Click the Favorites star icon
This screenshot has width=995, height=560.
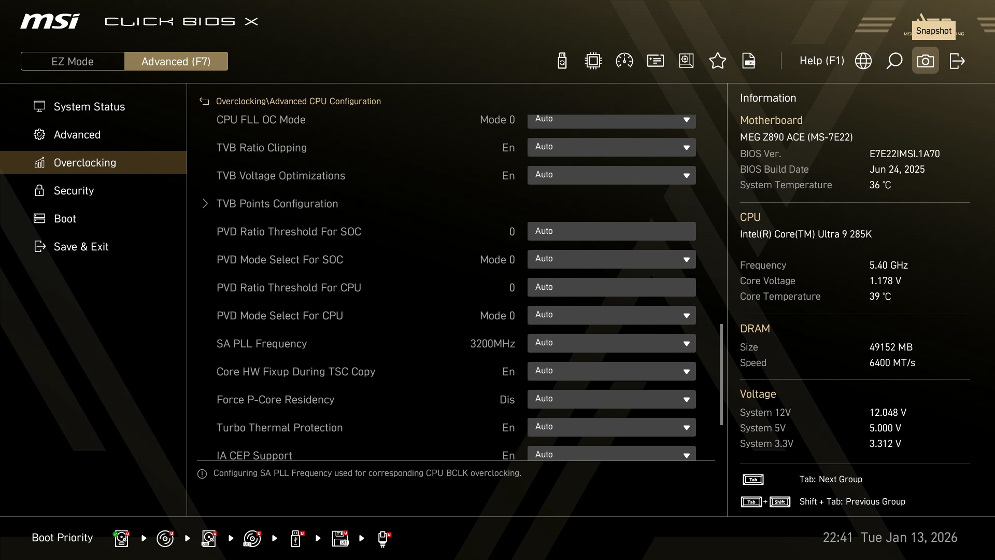[717, 61]
